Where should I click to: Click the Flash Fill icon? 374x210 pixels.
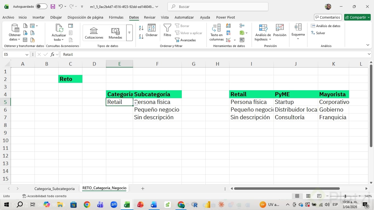tap(228, 26)
